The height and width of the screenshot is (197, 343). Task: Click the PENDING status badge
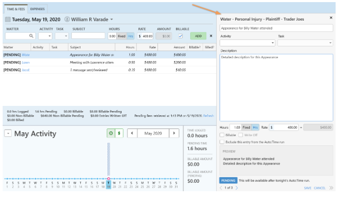coord(228,181)
